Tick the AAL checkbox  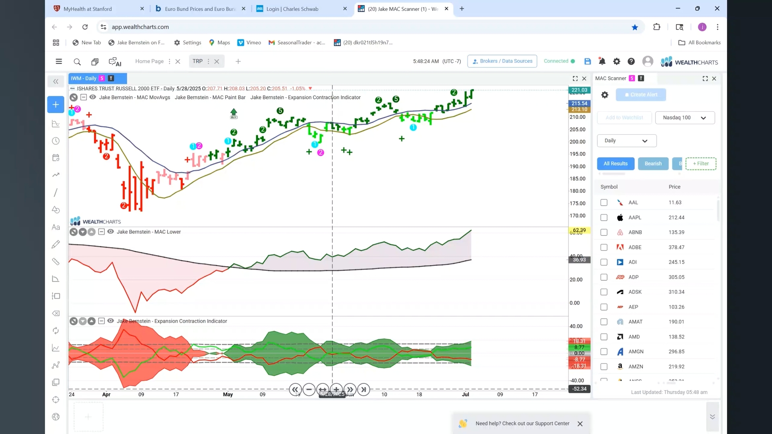coord(604,203)
